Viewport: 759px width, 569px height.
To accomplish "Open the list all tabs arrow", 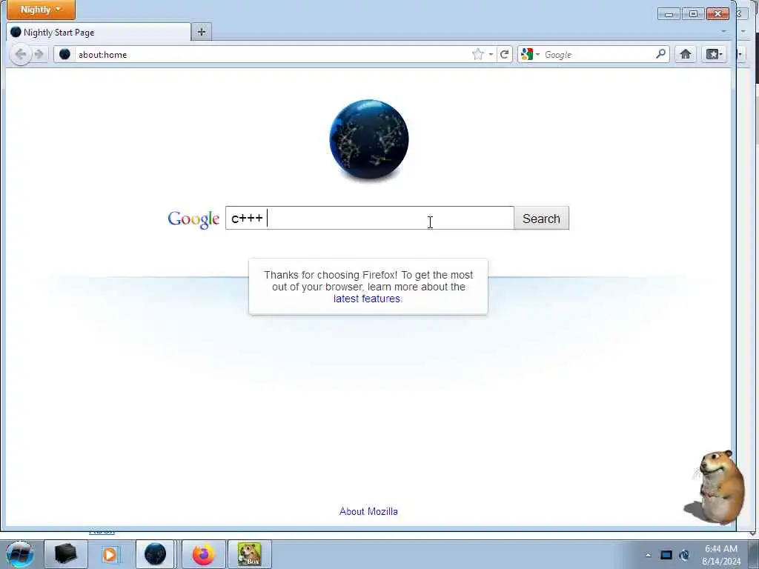I will point(723,32).
